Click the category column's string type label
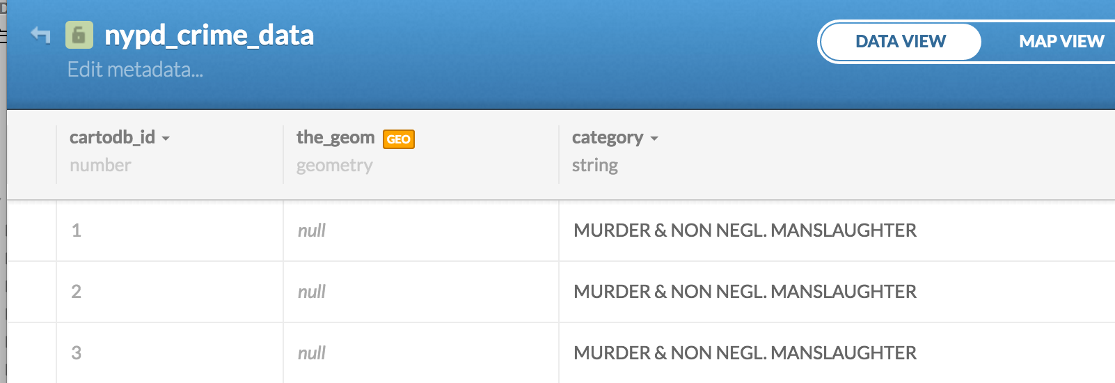The width and height of the screenshot is (1115, 383). coord(595,165)
